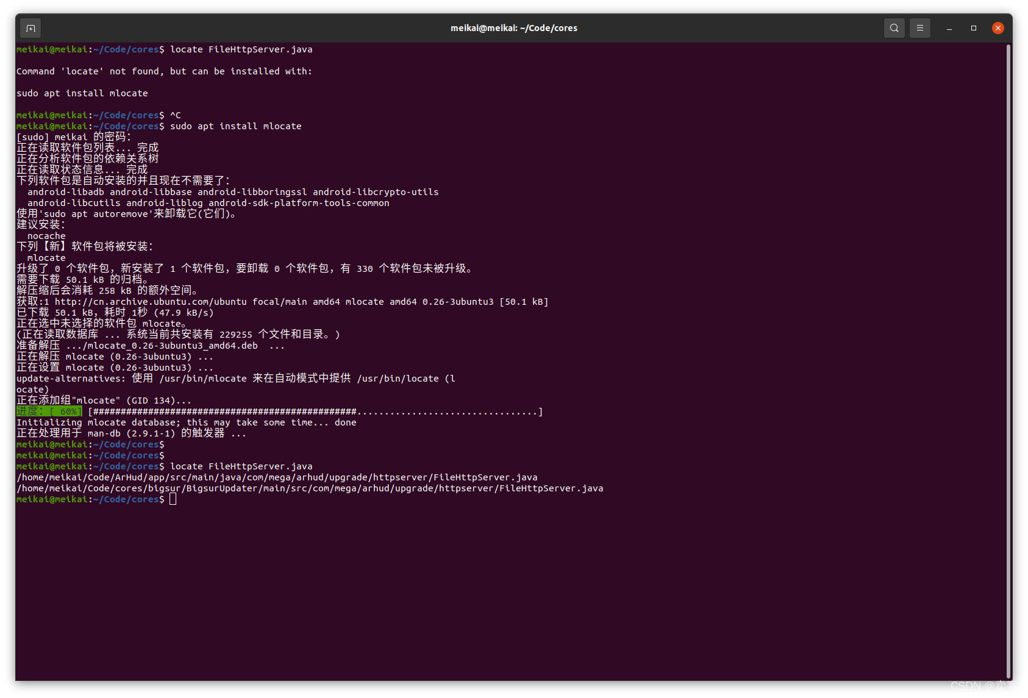The width and height of the screenshot is (1028, 698).
Task: Click the line '正在读取状态信息... 完成'
Action: (82, 170)
